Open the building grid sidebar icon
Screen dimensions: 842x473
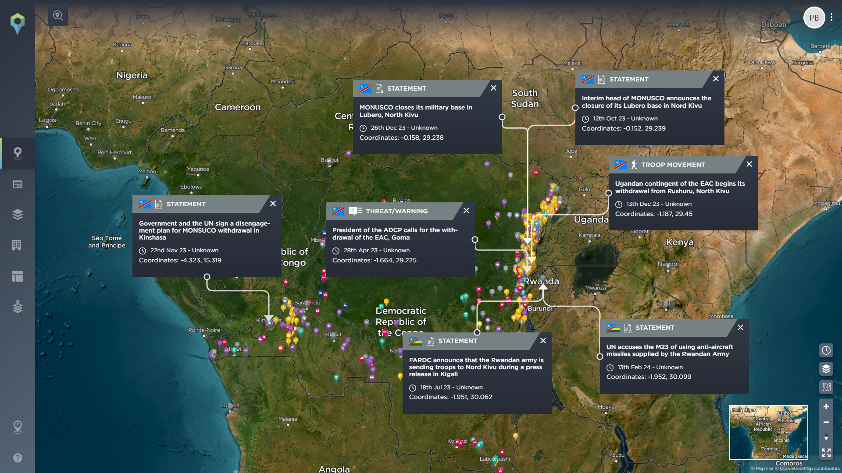(17, 245)
